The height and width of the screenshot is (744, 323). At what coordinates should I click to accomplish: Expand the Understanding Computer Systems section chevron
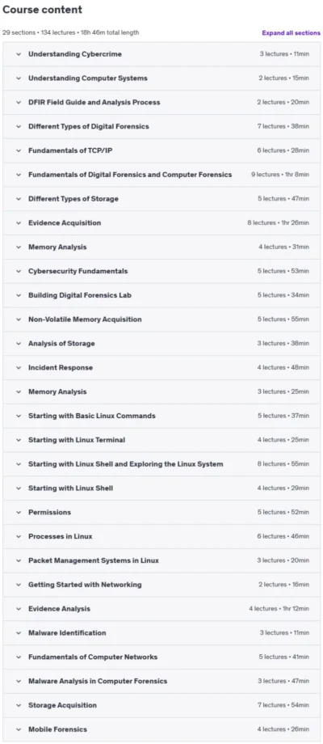[x=19, y=78]
